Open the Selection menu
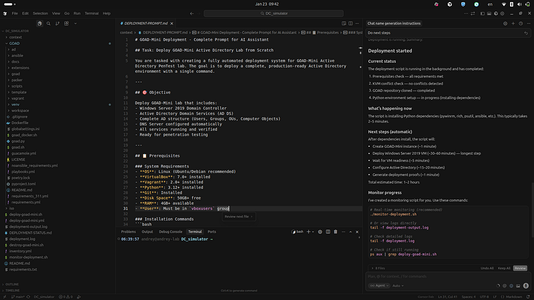 point(40,13)
